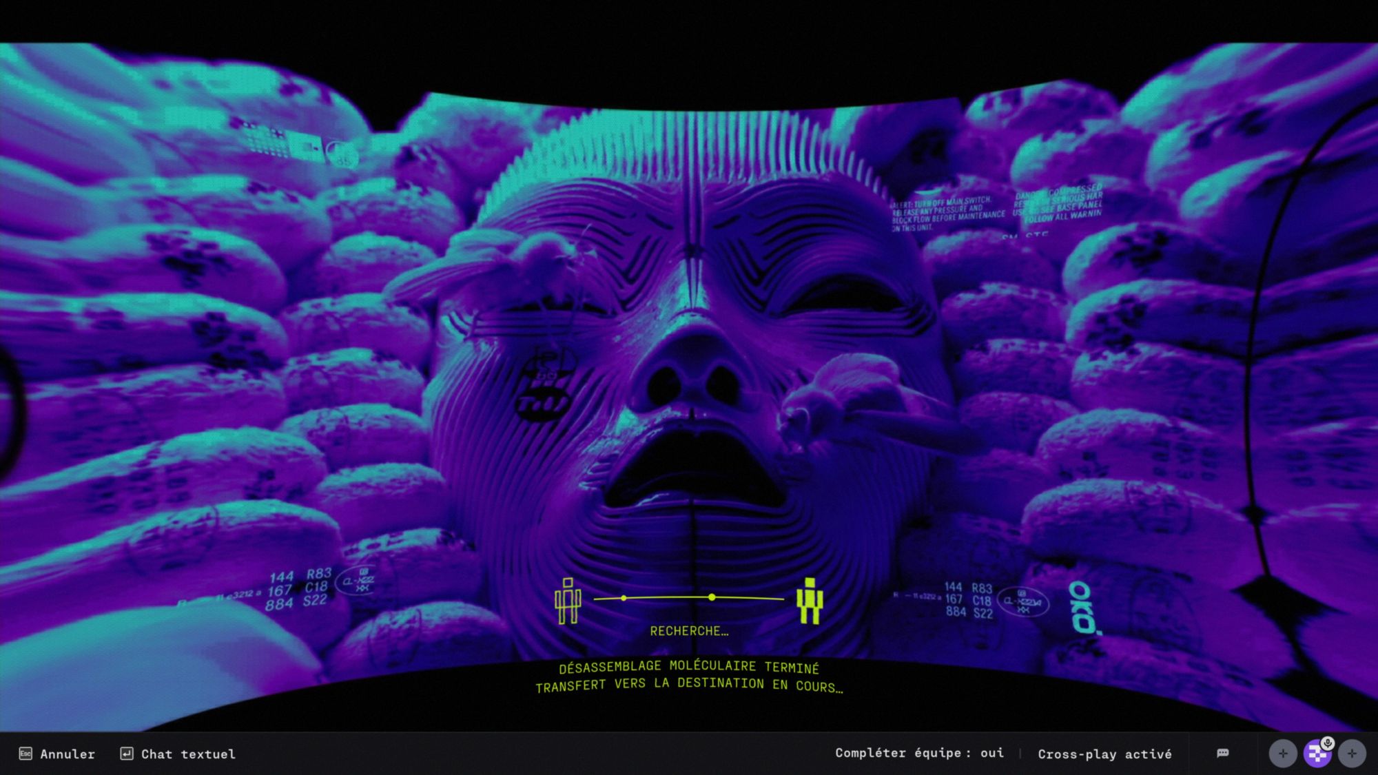This screenshot has width=1378, height=775.
Task: Click the purple pixel player avatar
Action: click(x=1317, y=754)
